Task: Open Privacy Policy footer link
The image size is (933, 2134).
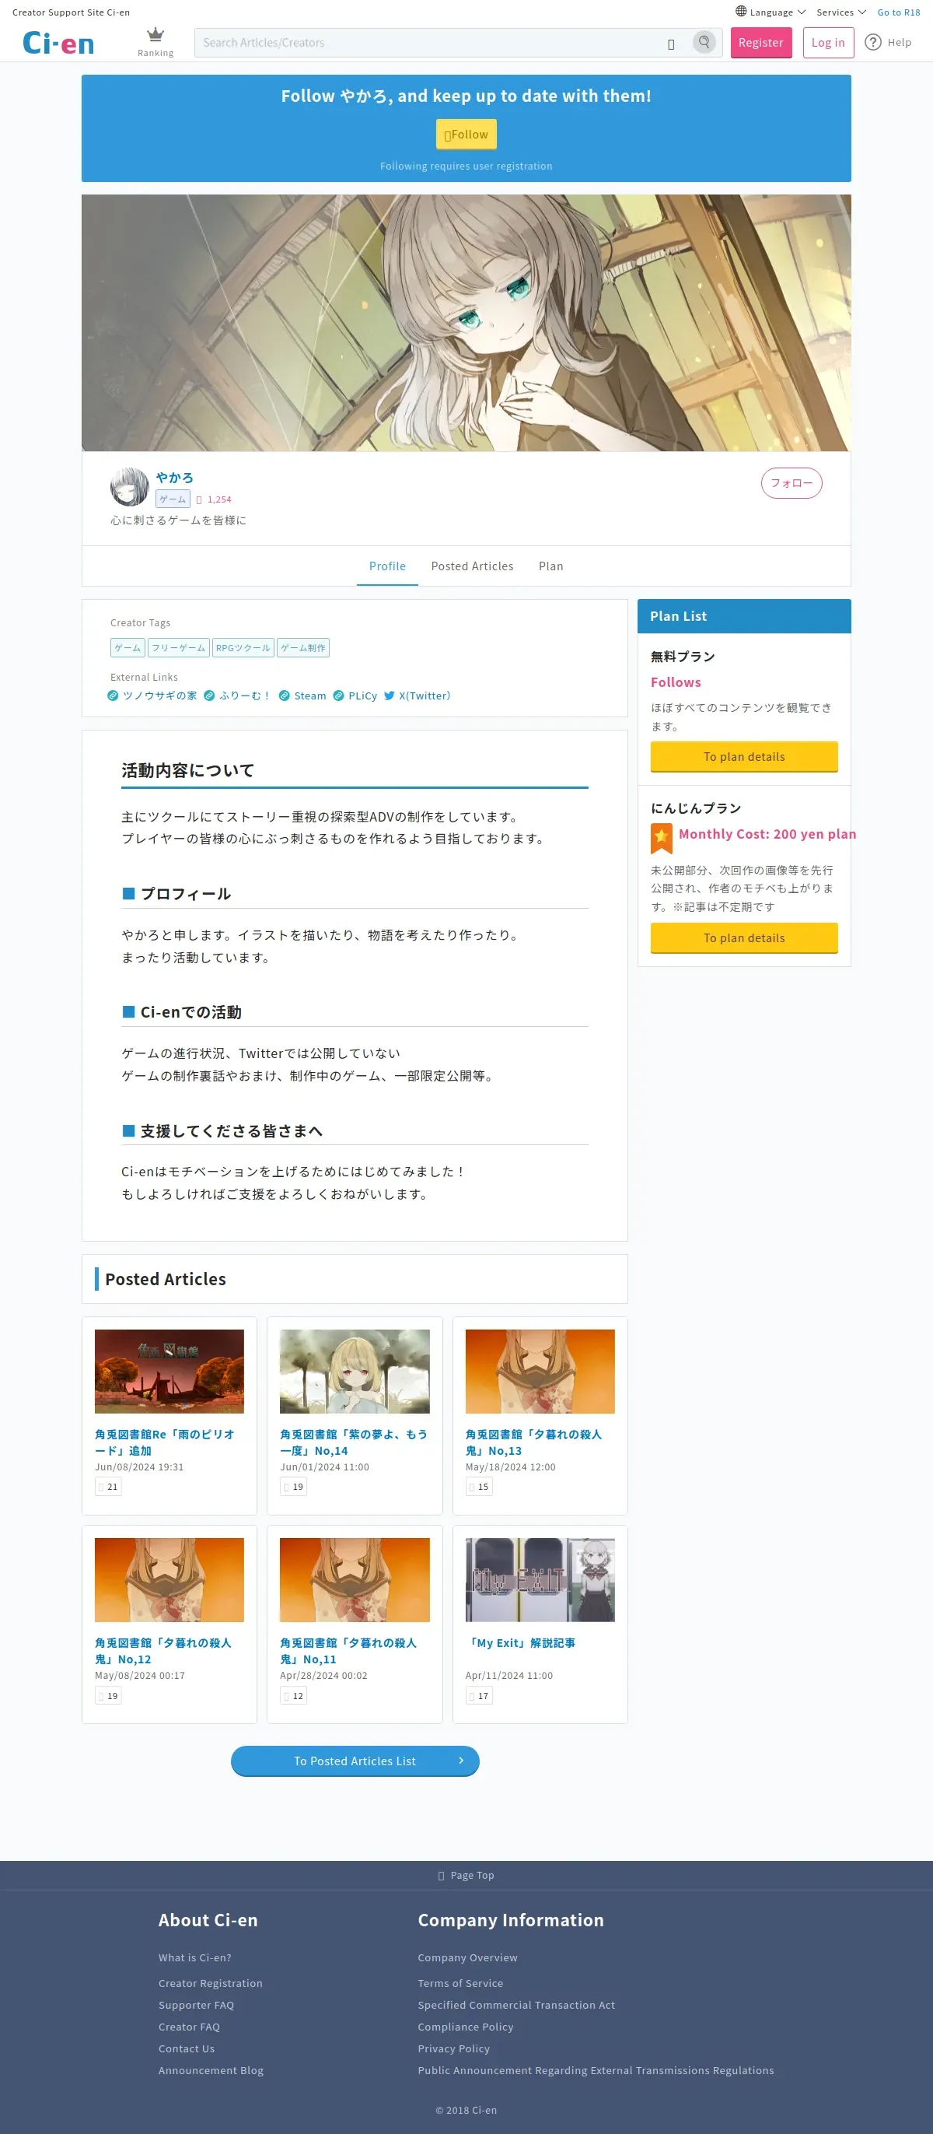Action: pos(453,2048)
